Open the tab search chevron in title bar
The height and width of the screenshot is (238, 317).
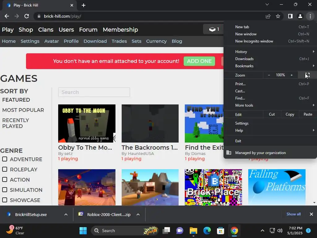(x=267, y=4)
